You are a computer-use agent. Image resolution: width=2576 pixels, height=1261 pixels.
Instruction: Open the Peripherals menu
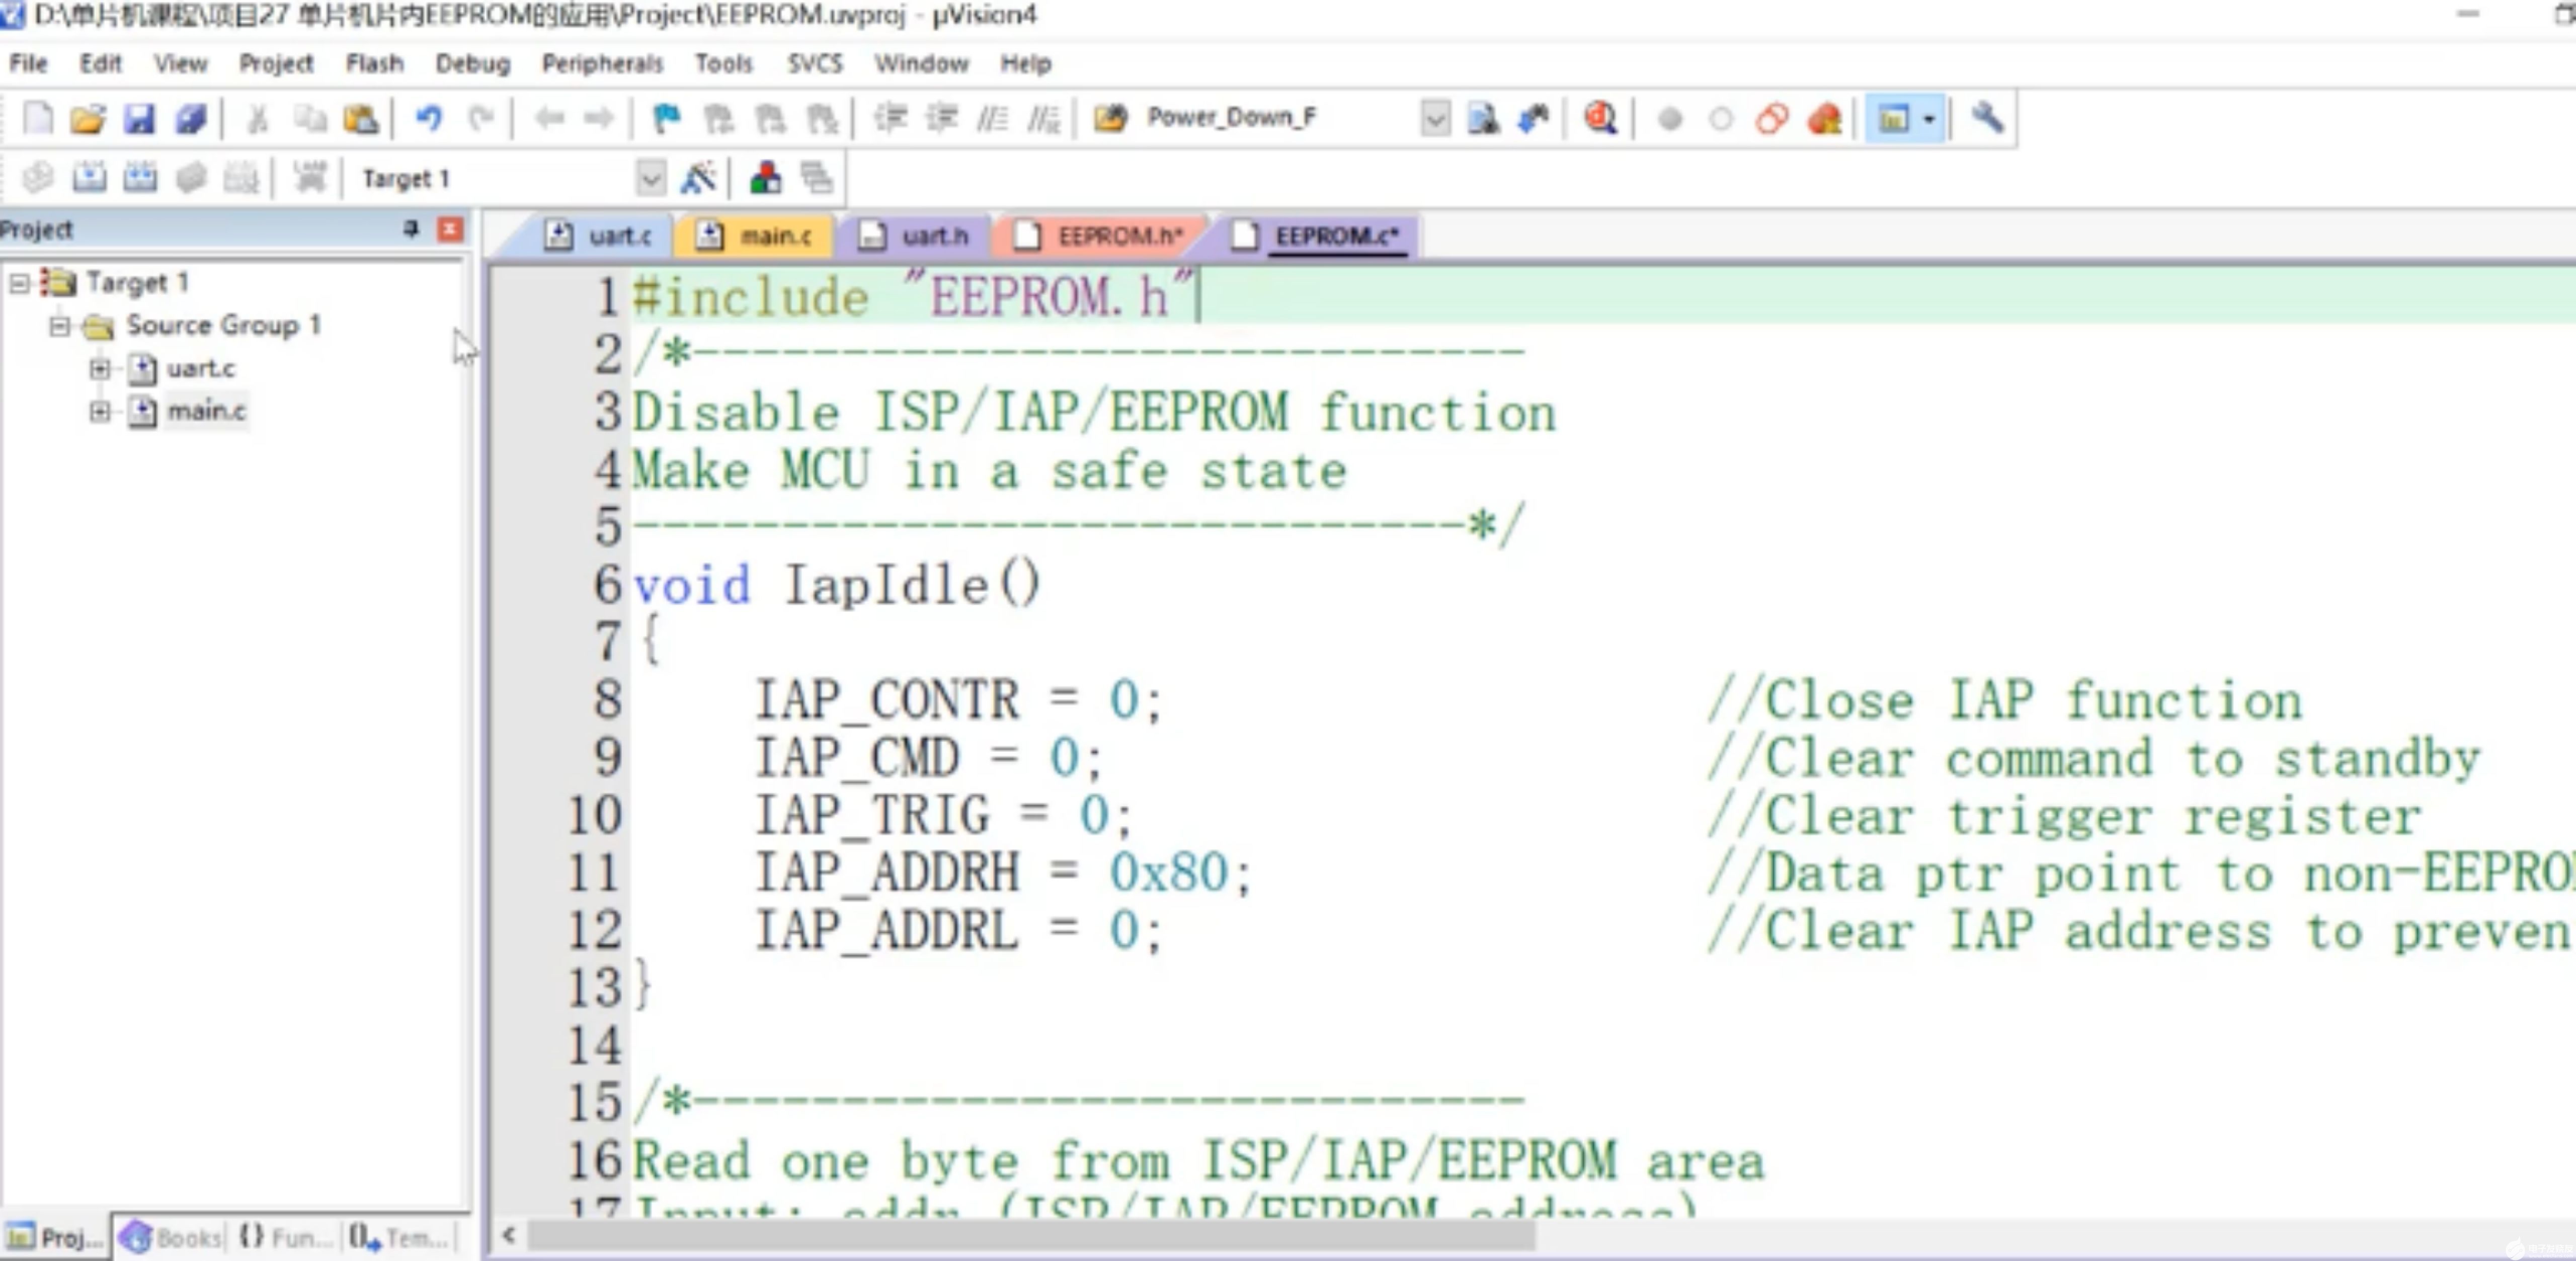click(602, 63)
